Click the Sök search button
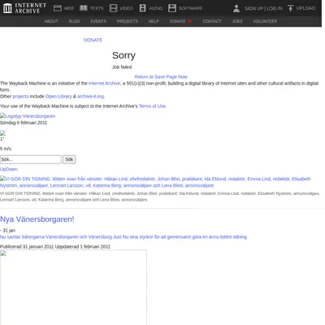 pos(69,159)
